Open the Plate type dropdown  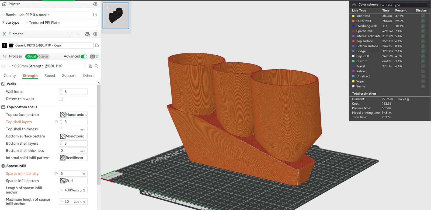[61, 23]
